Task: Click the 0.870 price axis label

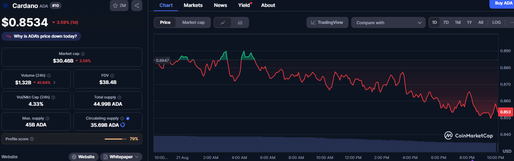Action: coord(505,84)
